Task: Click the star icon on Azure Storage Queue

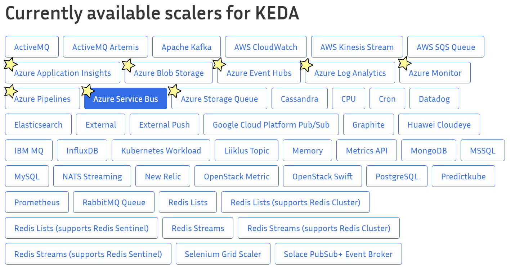Action: (x=174, y=91)
